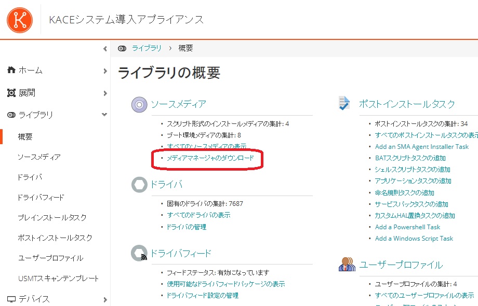Click the Home house icon in sidebar
The height and width of the screenshot is (306, 478).
(x=11, y=70)
